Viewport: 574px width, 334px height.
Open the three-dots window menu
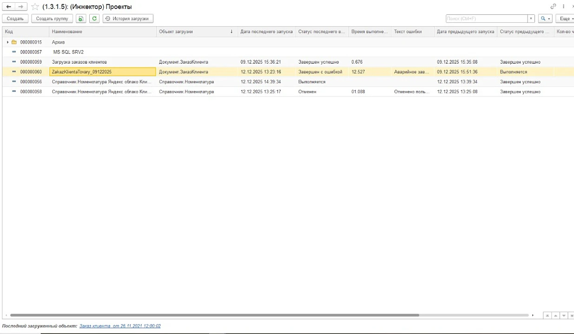tap(564, 6)
